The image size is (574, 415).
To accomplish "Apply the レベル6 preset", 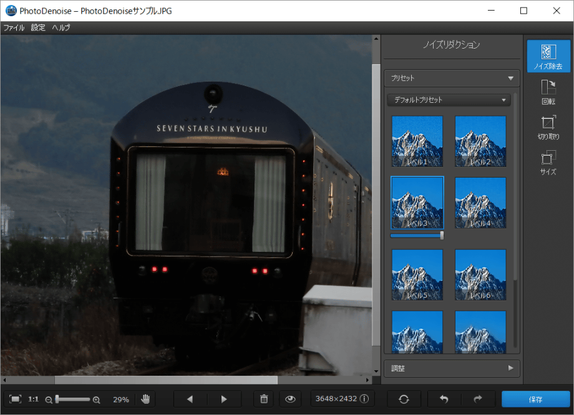I will [480, 275].
